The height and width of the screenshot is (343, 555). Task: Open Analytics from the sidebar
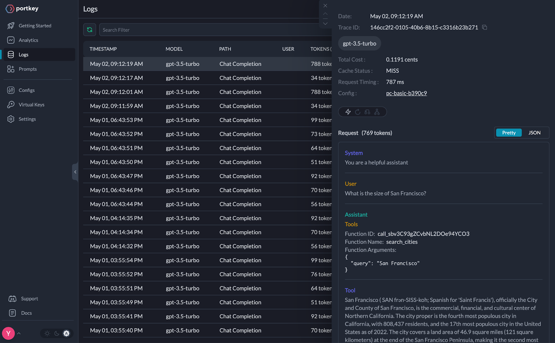[x=28, y=40]
